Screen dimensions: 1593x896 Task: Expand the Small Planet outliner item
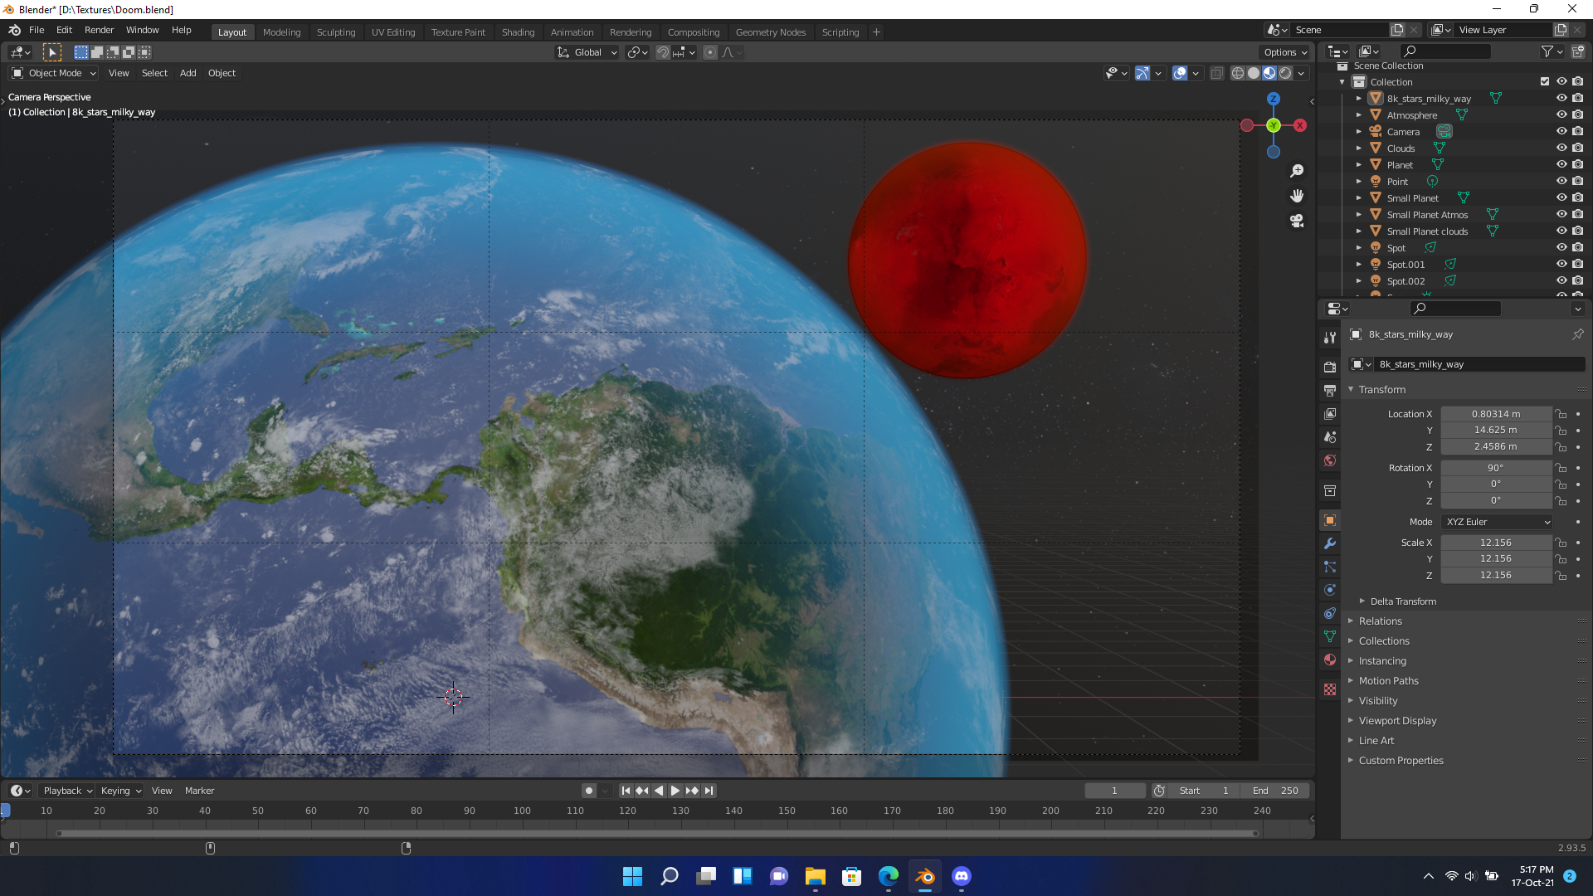coord(1358,197)
